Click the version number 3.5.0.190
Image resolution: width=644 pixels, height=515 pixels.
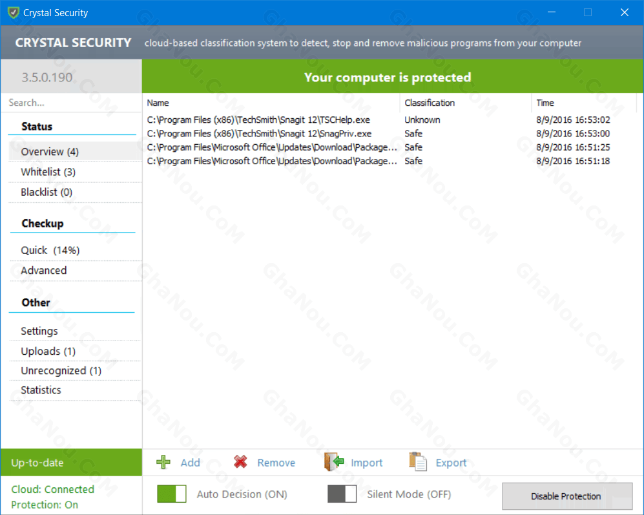tap(47, 78)
